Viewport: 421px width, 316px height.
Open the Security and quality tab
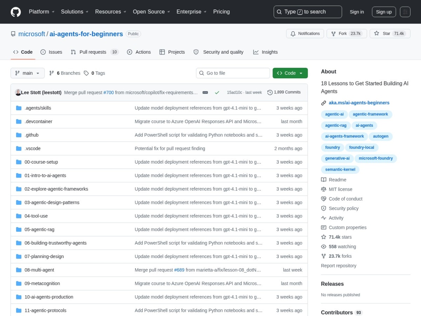pyautogui.click(x=218, y=52)
